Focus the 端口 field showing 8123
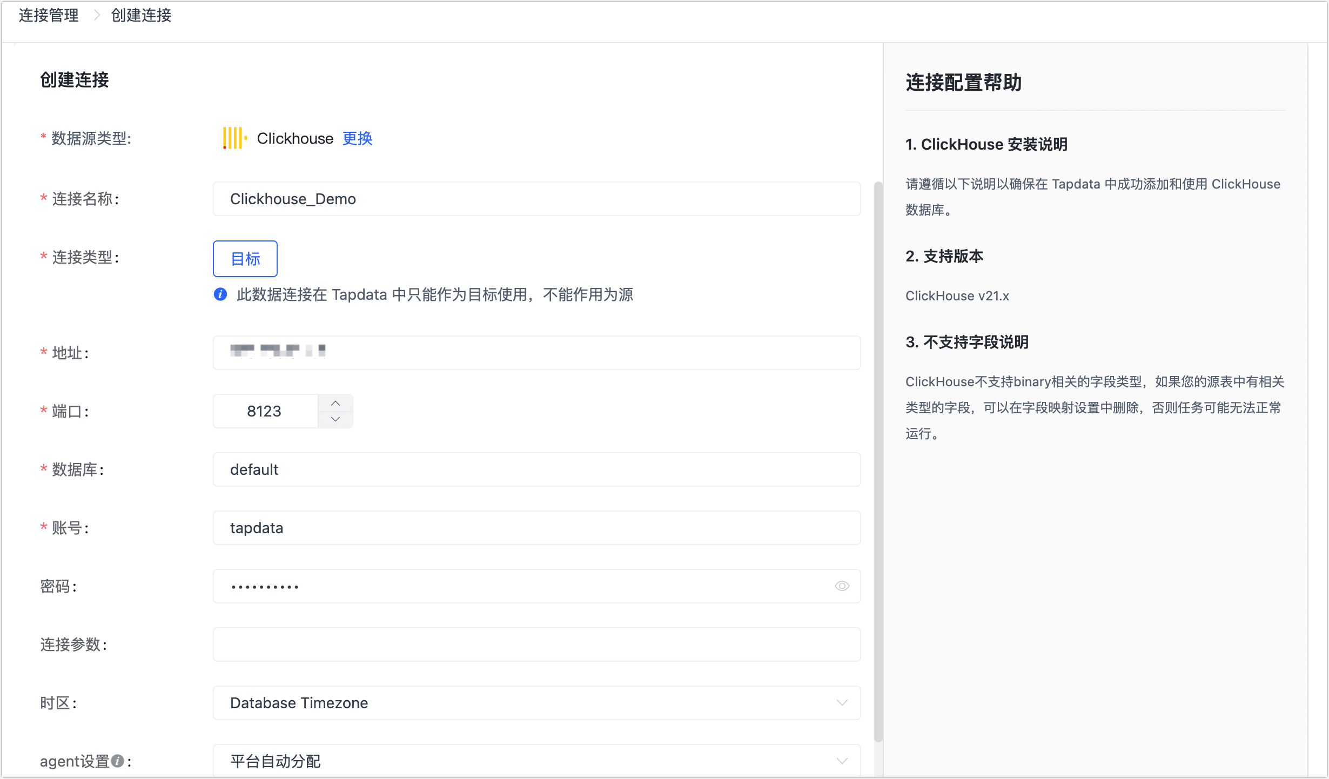This screenshot has height=779, width=1329. click(265, 411)
